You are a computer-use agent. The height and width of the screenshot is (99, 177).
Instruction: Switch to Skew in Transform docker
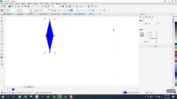(x=153, y=17)
